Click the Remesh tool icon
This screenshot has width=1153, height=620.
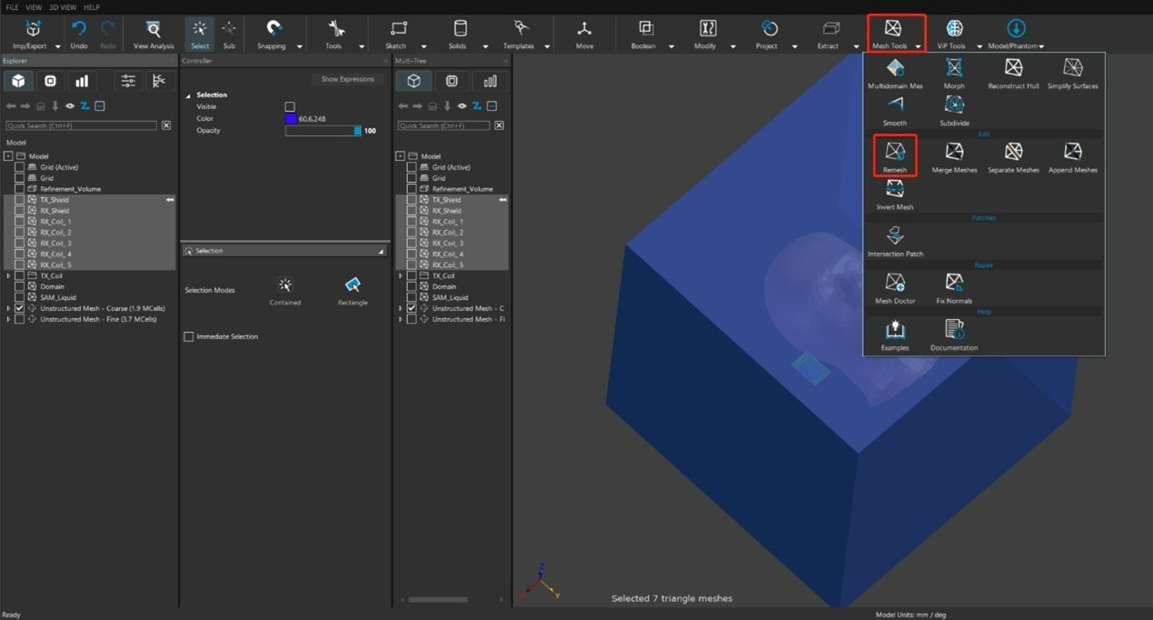click(x=895, y=153)
